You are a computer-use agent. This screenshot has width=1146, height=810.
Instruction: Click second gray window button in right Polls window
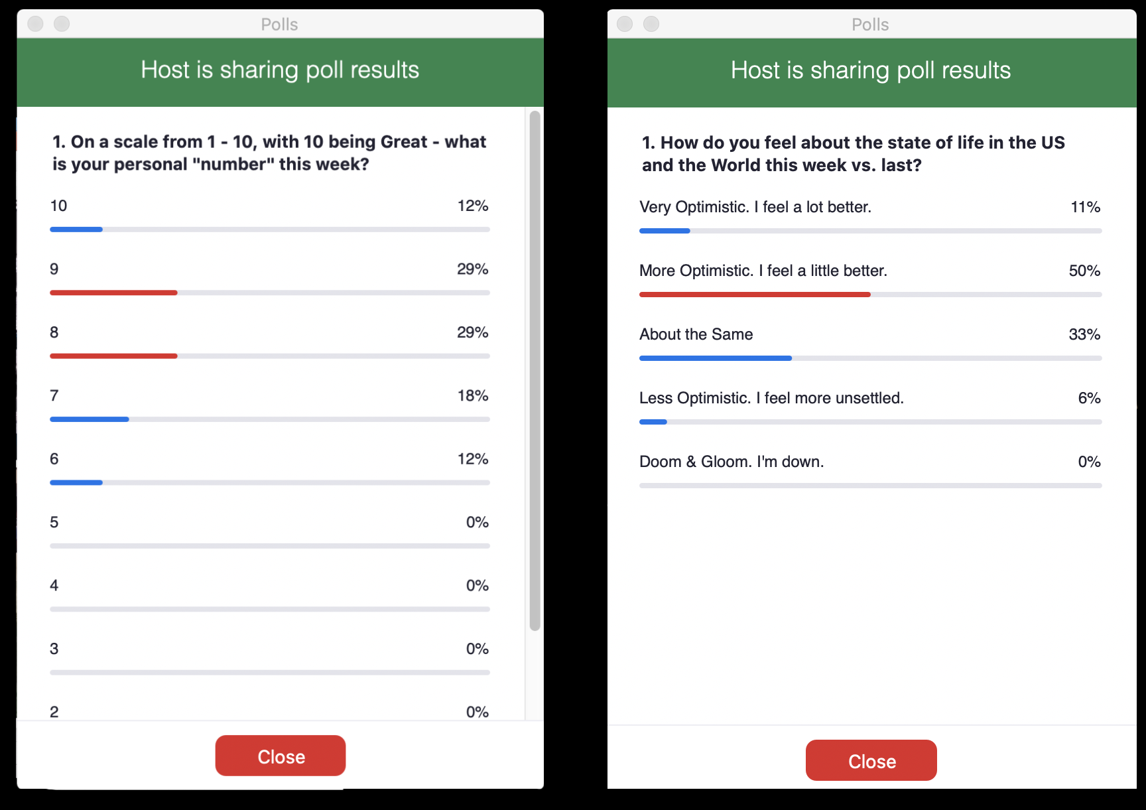[651, 24]
